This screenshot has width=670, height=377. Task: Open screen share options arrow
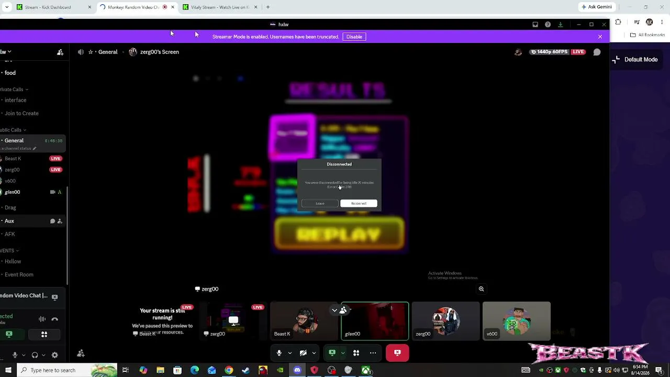(342, 353)
